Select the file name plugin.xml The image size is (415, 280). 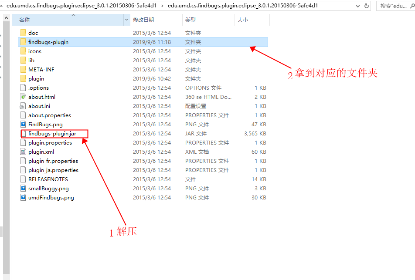[41, 152]
